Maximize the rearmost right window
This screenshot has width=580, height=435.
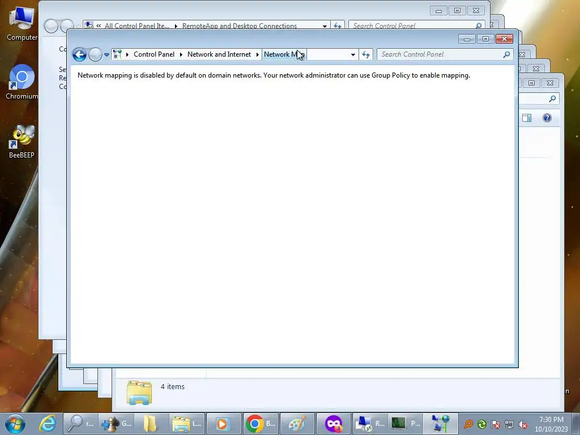point(531,83)
